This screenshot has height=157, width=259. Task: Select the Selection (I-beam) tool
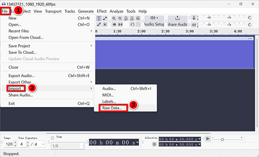(x=99, y=18)
